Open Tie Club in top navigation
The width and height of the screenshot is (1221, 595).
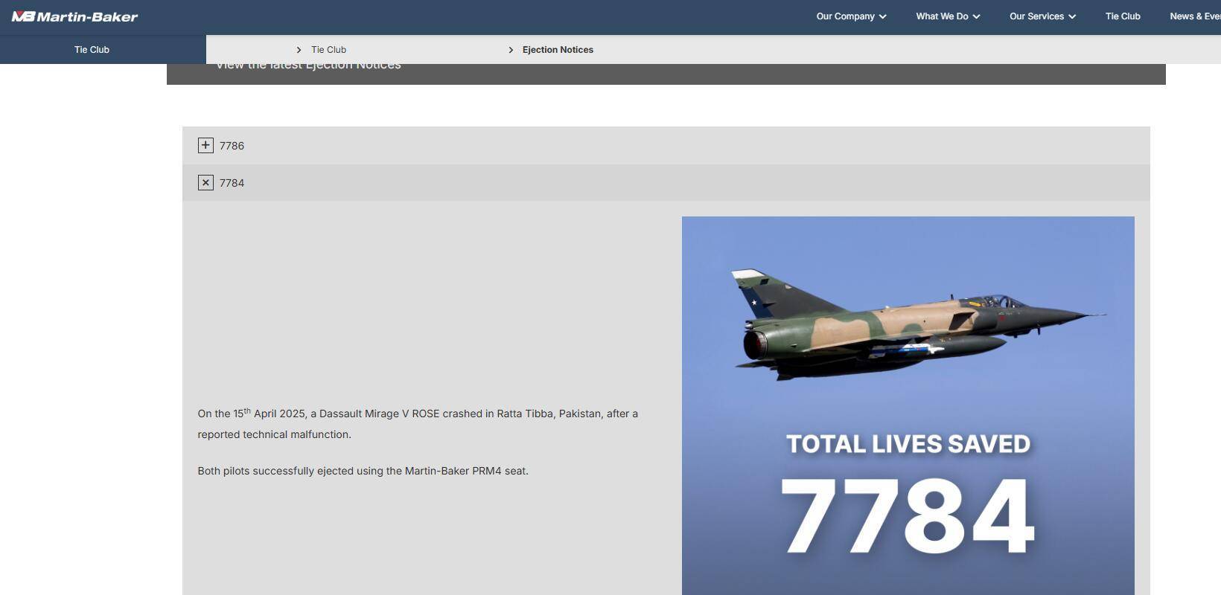pos(1123,16)
